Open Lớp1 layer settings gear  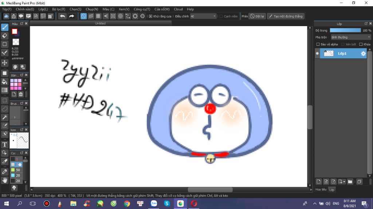coord(363,54)
